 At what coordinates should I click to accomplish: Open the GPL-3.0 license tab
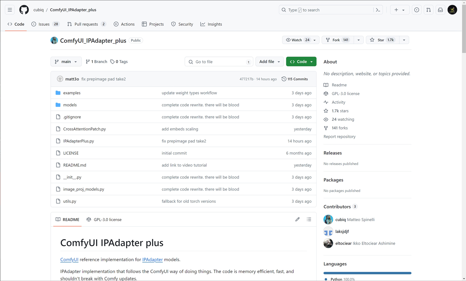tap(104, 220)
